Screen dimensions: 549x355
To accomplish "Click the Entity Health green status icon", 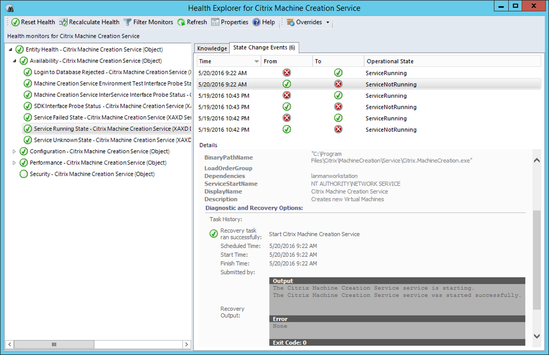I will [20, 49].
